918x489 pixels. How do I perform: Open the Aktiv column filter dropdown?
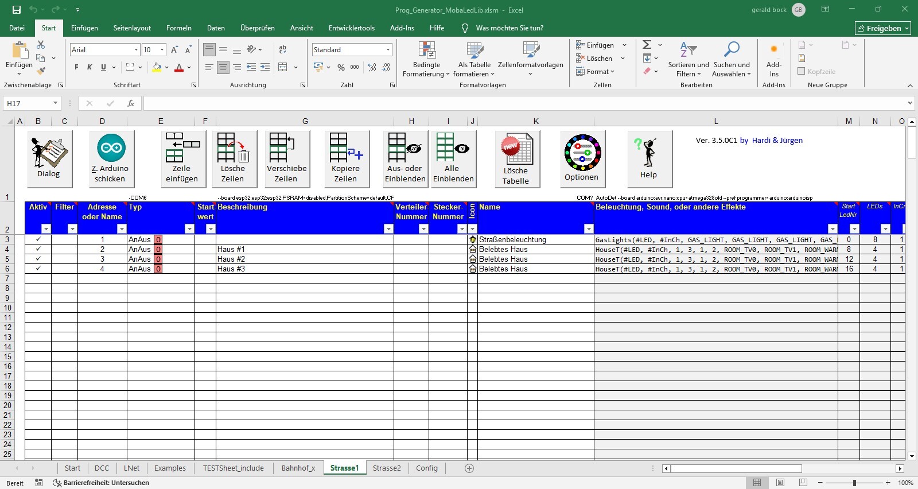click(46, 229)
